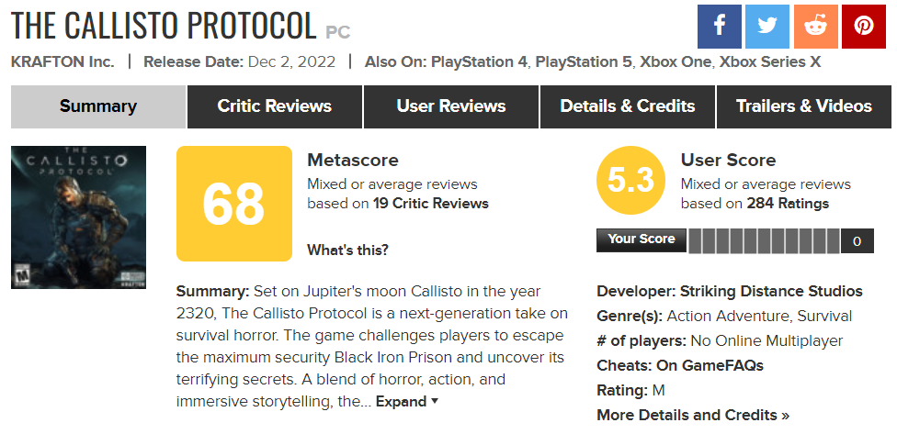The image size is (897, 434).
Task: View the 19 Critic Reviews link
Action: click(x=431, y=204)
